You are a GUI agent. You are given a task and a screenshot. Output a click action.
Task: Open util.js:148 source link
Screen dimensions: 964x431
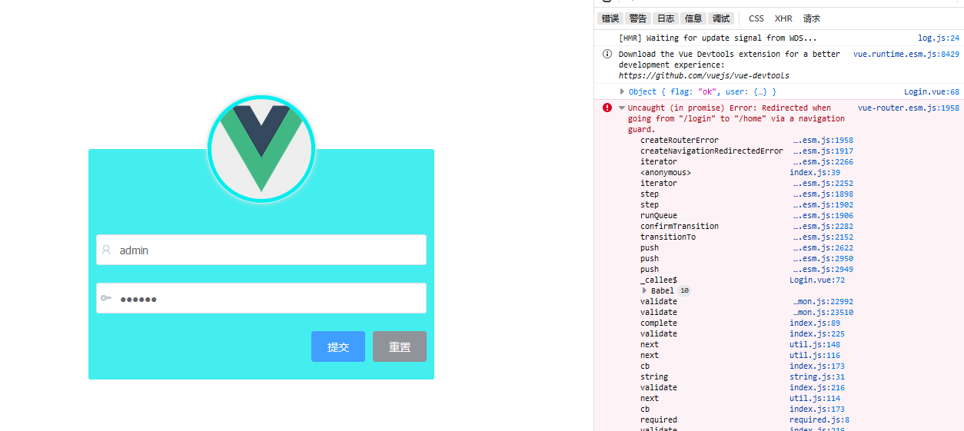coord(815,344)
